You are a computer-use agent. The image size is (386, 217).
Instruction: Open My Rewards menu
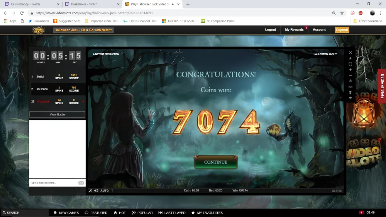tap(294, 30)
